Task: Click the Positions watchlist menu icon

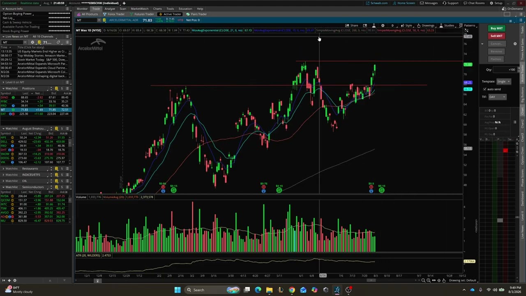Action: point(67,88)
